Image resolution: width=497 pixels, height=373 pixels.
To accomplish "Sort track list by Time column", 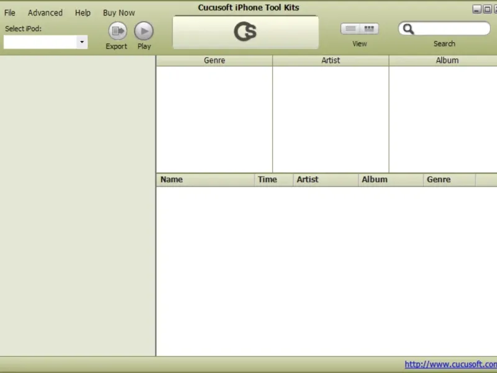I will click(273, 180).
